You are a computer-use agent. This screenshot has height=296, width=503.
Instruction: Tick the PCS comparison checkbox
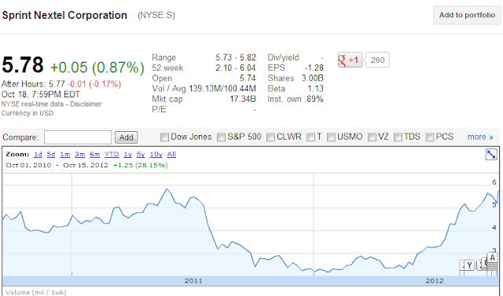[429, 137]
